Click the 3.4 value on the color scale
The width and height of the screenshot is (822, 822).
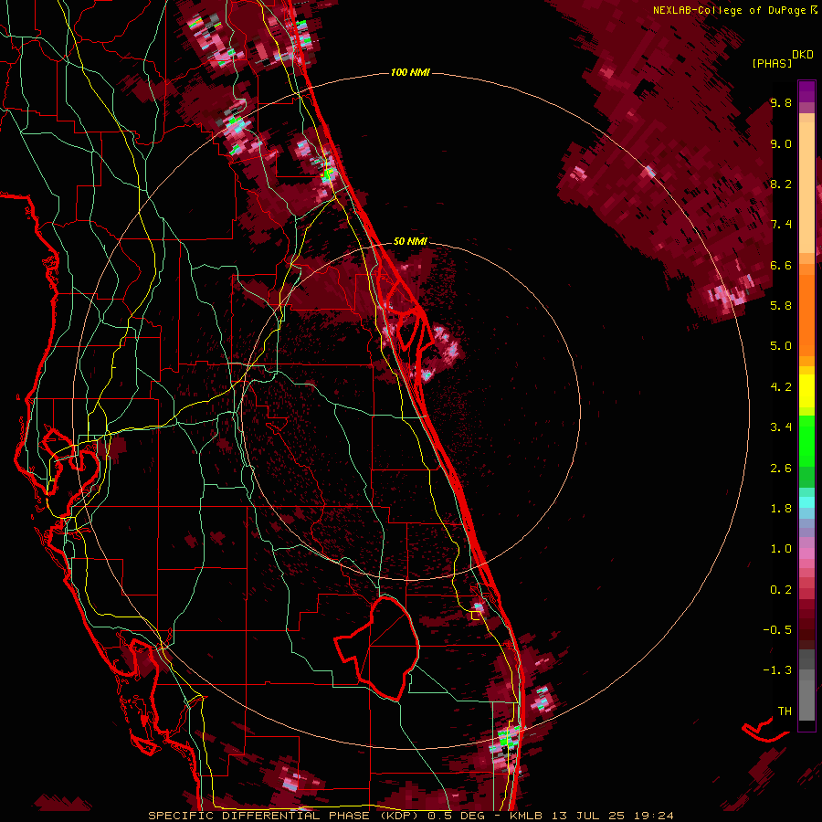(781, 427)
